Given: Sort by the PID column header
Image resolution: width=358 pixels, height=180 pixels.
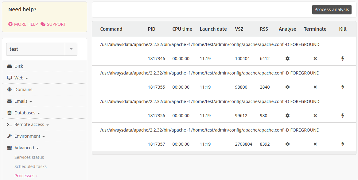Looking at the screenshot, I should pyautogui.click(x=151, y=29).
